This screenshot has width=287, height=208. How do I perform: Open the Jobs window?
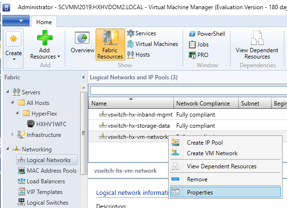tap(199, 45)
